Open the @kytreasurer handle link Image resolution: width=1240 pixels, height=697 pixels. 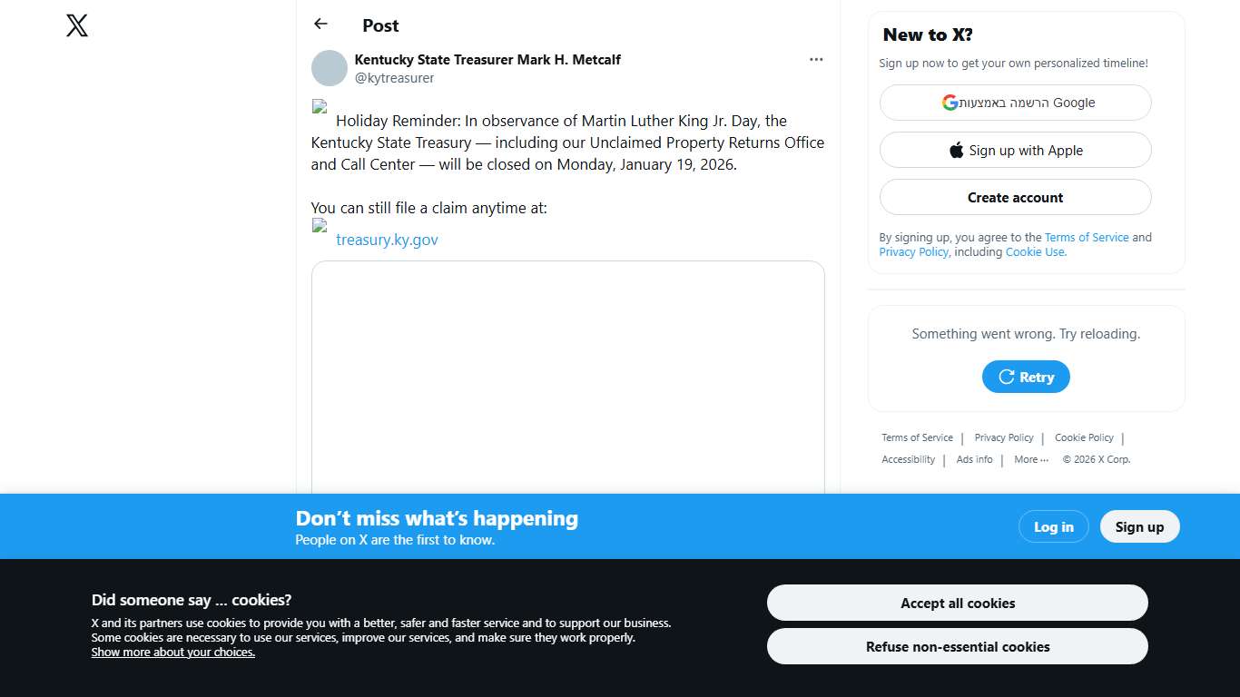(x=394, y=78)
